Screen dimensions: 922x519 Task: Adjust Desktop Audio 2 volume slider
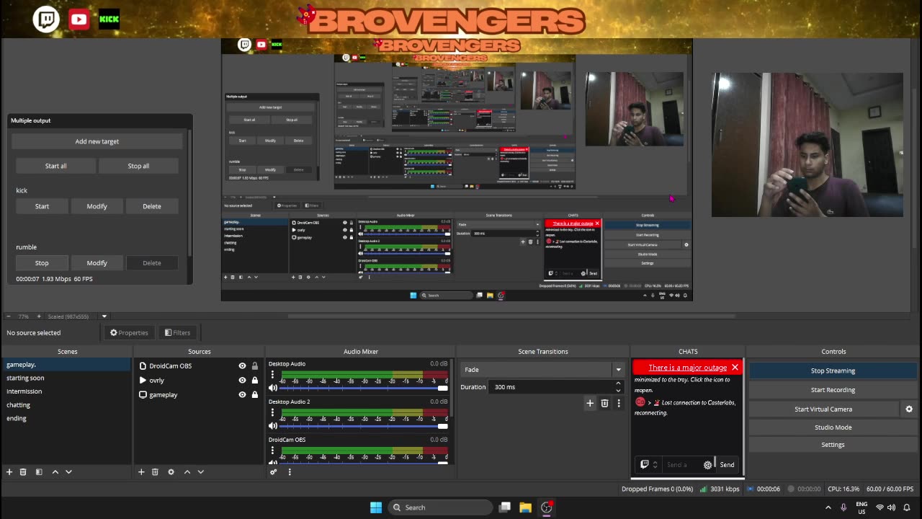[364, 426]
